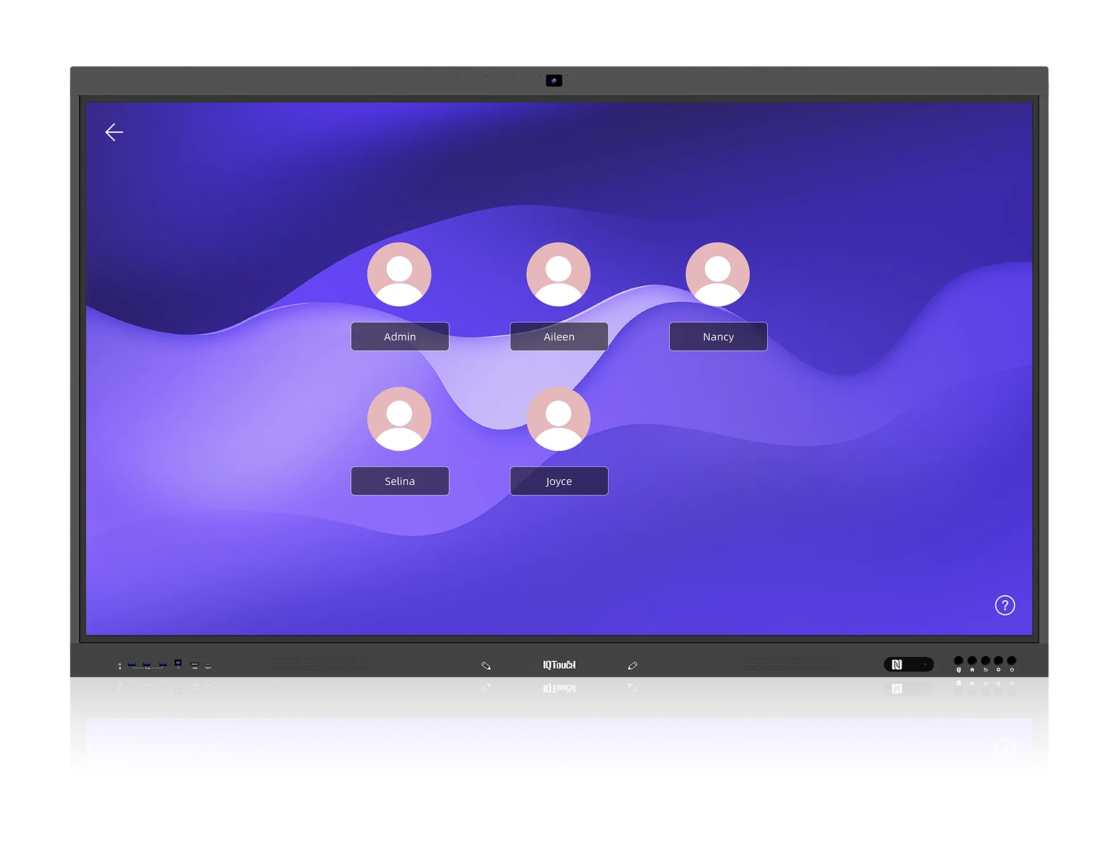Select Admin's profile avatar
This screenshot has width=1115, height=857.
click(x=399, y=274)
